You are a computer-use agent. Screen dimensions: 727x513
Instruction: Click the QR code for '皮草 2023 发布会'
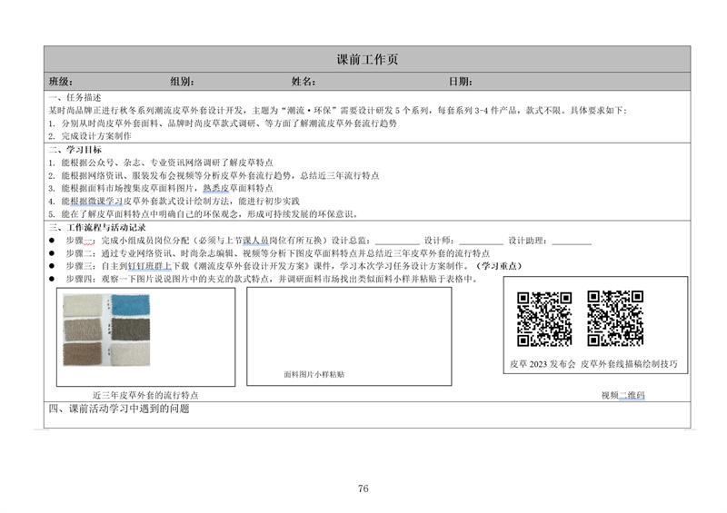544,319
